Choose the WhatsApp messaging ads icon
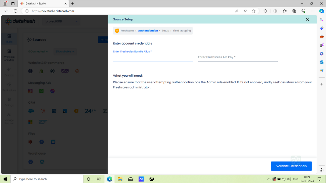This screenshot has width=327, height=184. point(42,91)
